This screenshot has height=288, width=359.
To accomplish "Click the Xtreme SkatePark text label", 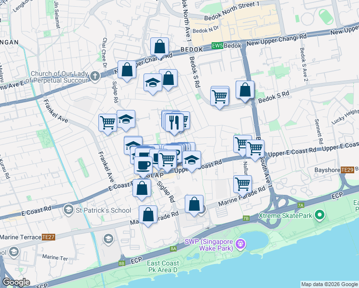I will (285, 216).
